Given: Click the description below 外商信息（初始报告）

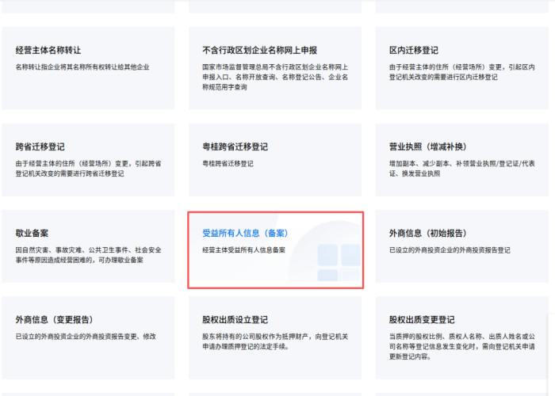Looking at the screenshot, I should (450, 250).
